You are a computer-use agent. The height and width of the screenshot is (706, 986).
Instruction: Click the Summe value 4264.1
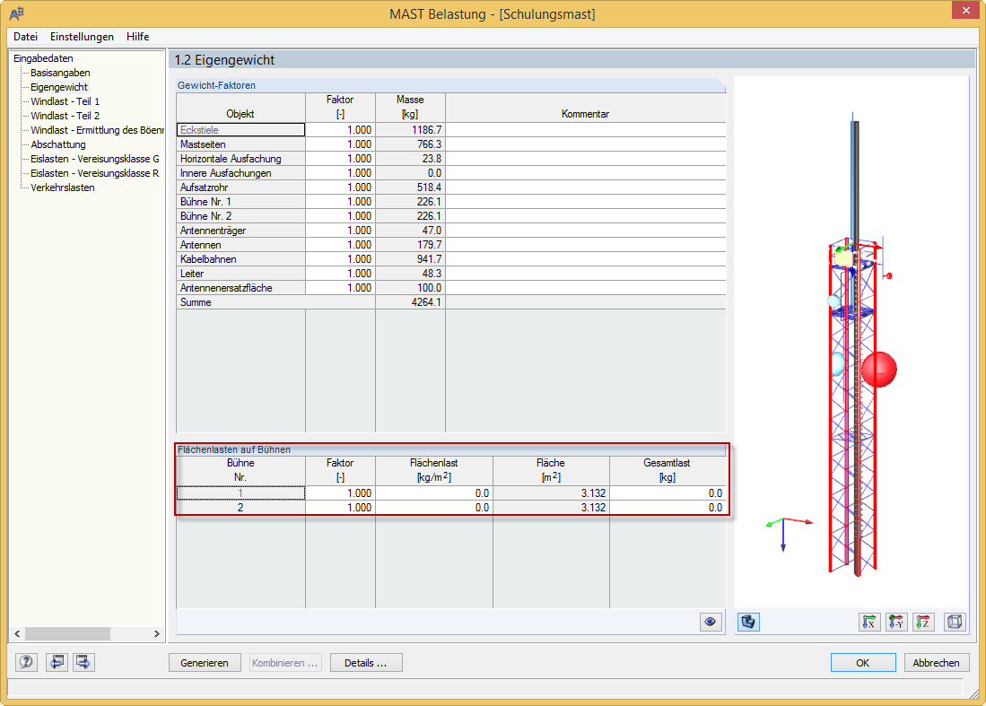pyautogui.click(x=410, y=302)
